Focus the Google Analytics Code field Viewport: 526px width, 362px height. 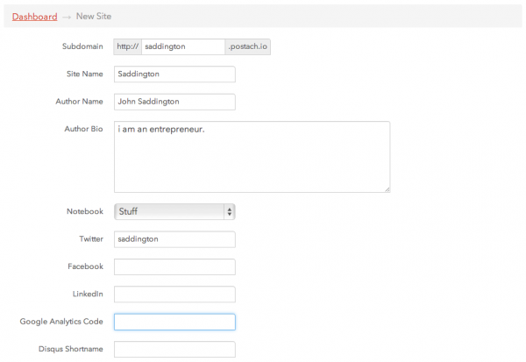[174, 322]
